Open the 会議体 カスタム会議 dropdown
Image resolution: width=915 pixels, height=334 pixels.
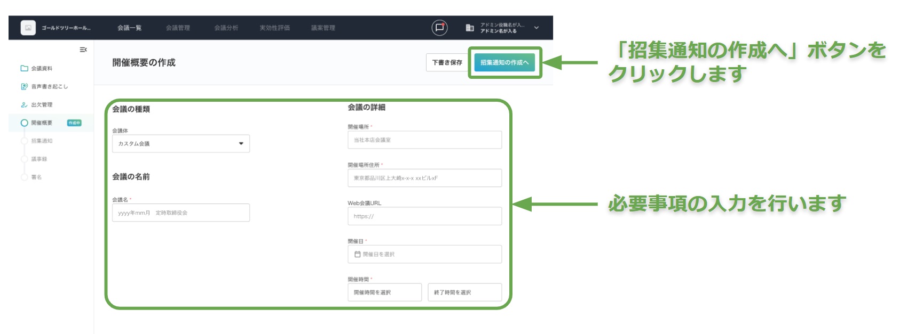click(180, 144)
